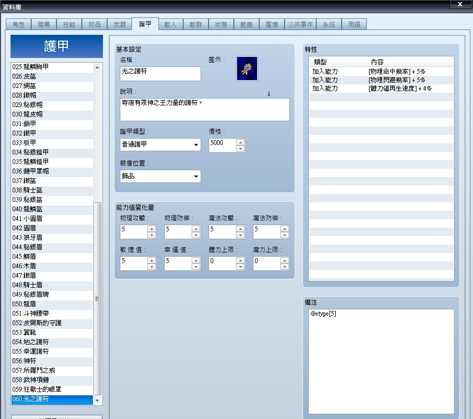The height and width of the screenshot is (419, 473).
Task: Open the 敵人 tab
Action: [171, 24]
